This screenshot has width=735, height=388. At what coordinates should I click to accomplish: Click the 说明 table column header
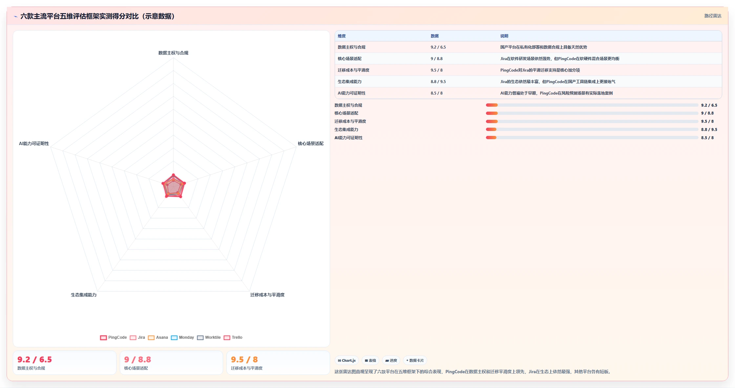point(504,36)
